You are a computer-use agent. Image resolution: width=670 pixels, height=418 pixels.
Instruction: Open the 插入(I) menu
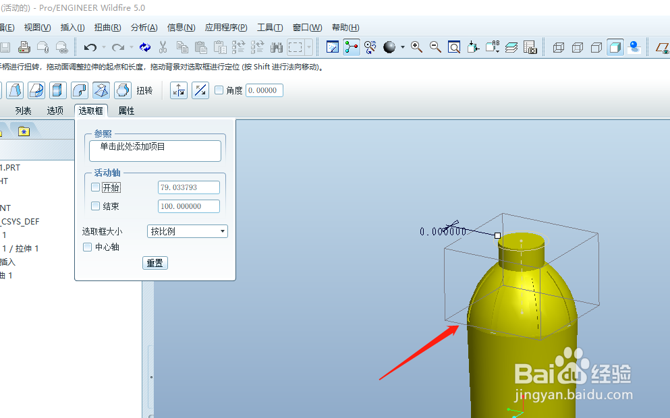pyautogui.click(x=72, y=28)
